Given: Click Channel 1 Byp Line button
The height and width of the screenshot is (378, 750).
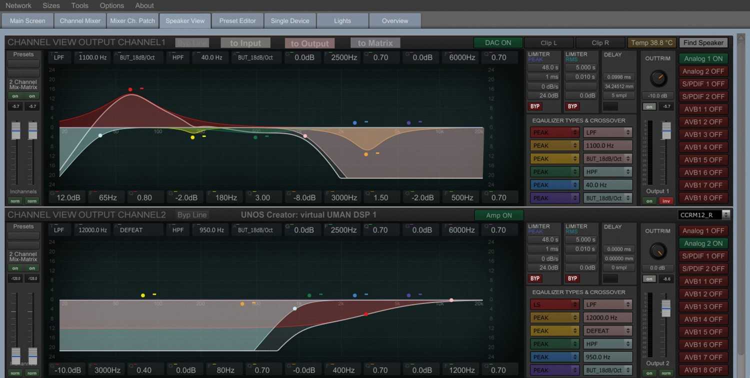Looking at the screenshot, I should click(x=192, y=43).
